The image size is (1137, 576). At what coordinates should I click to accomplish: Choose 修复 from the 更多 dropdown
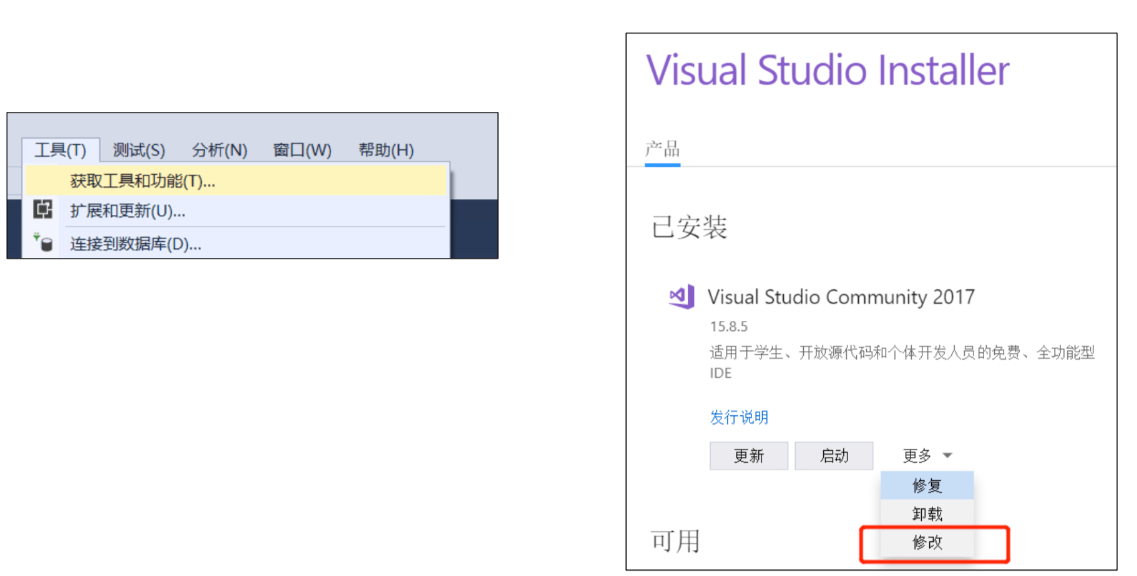point(927,486)
